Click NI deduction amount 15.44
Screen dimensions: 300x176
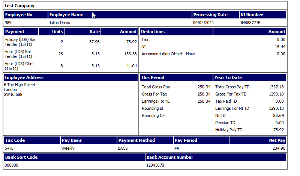pos(280,47)
